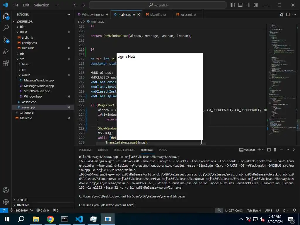Expand the crt folder
The image size is (300, 225).
[x=24, y=70]
